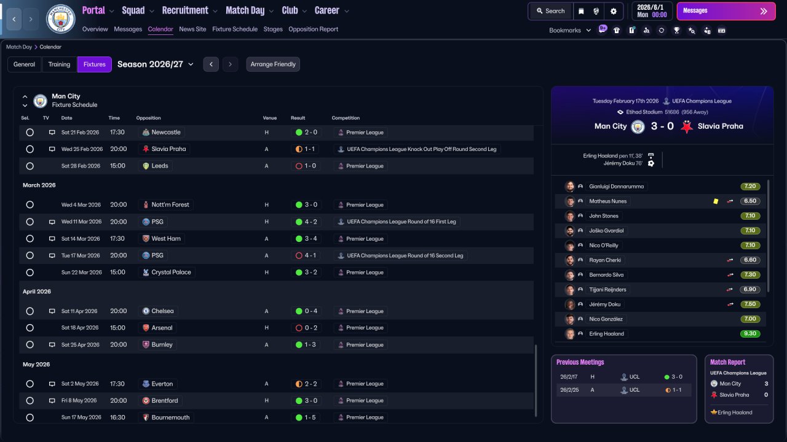The image size is (787, 442).
Task: Click Erling Haaland's face portrait in lineup
Action: point(570,334)
